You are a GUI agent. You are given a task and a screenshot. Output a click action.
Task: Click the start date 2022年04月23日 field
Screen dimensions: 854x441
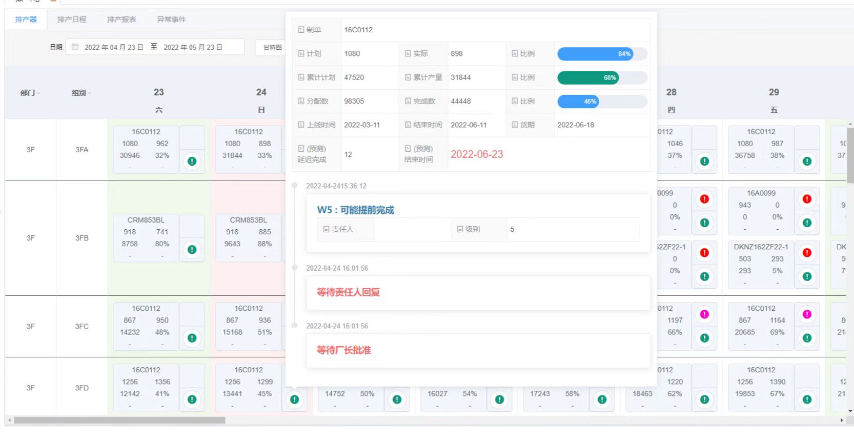click(x=114, y=47)
